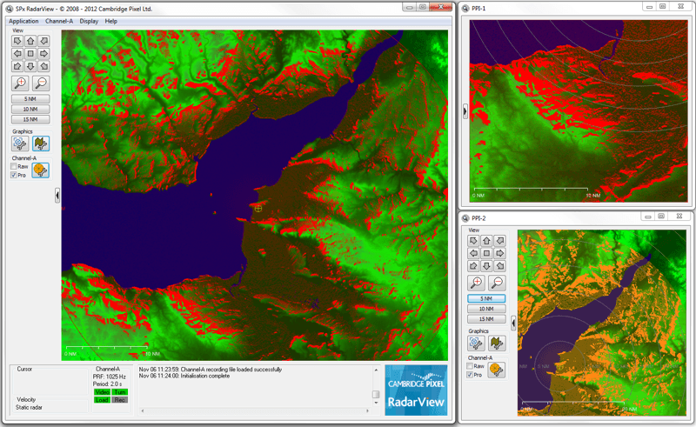Open the Application menu
This screenshot has width=696, height=427.
point(23,21)
